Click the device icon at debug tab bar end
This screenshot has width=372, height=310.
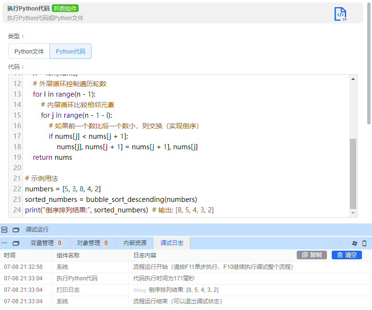(364, 243)
